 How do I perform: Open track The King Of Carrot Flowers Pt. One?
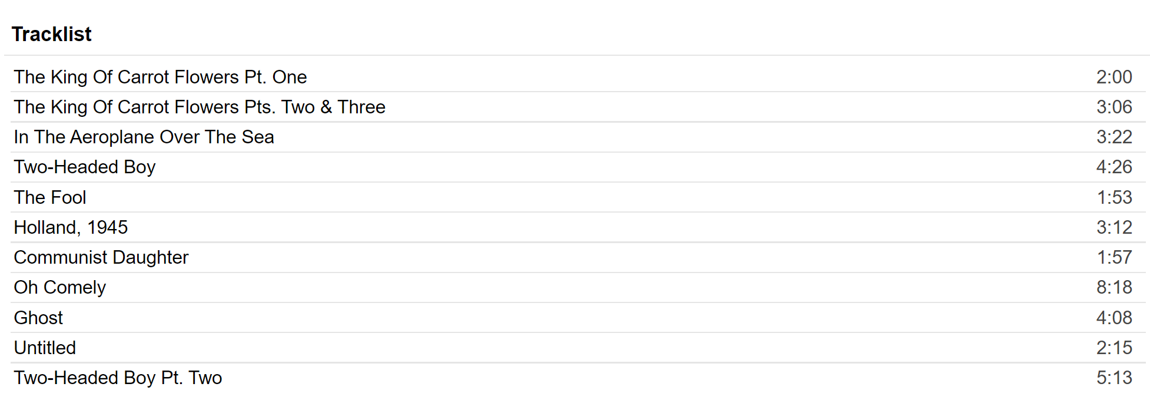point(160,77)
